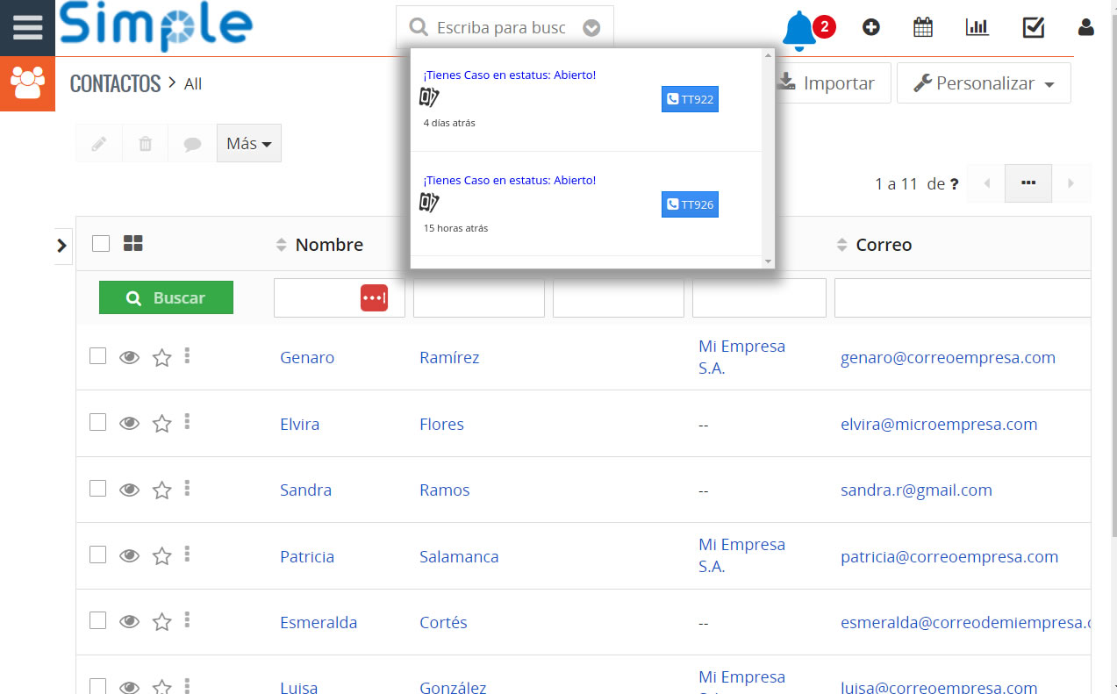Image resolution: width=1117 pixels, height=694 pixels.
Task: Click the ticket icon of TT922 notification
Action: 428,97
